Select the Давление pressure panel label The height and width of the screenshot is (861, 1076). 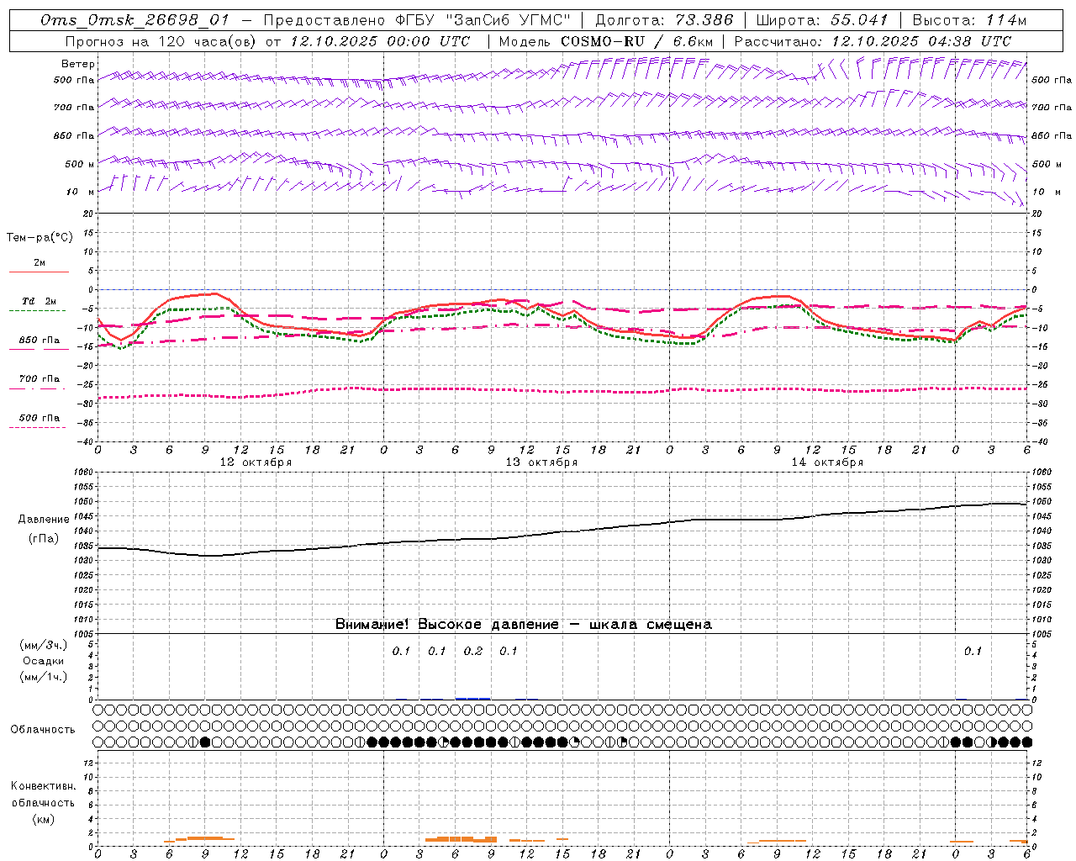click(x=44, y=520)
